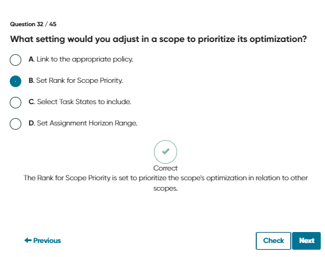325x257 pixels.
Task: Click 'Link to the appropriate policy' answer text
Action: pos(85,59)
